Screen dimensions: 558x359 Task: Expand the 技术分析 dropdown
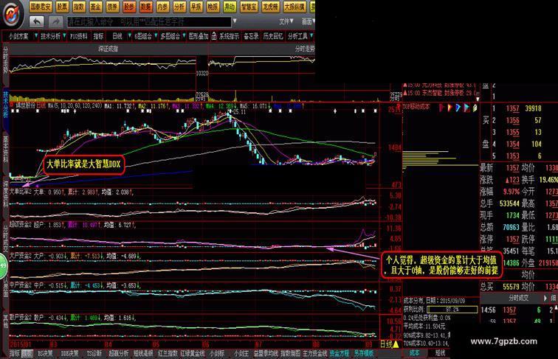(x=64, y=36)
